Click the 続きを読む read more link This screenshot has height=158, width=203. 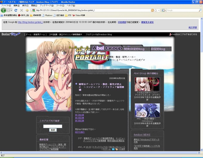[x=80, y=132]
